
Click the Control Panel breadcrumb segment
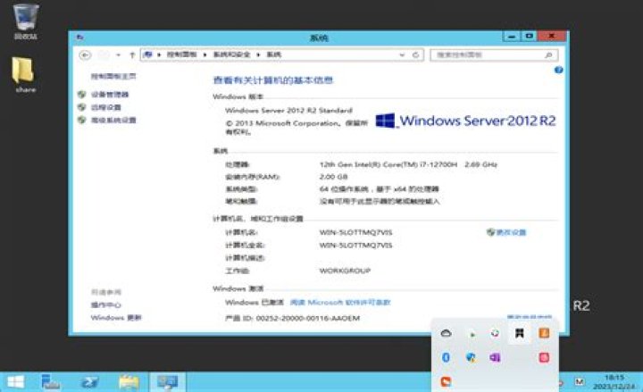pos(181,54)
